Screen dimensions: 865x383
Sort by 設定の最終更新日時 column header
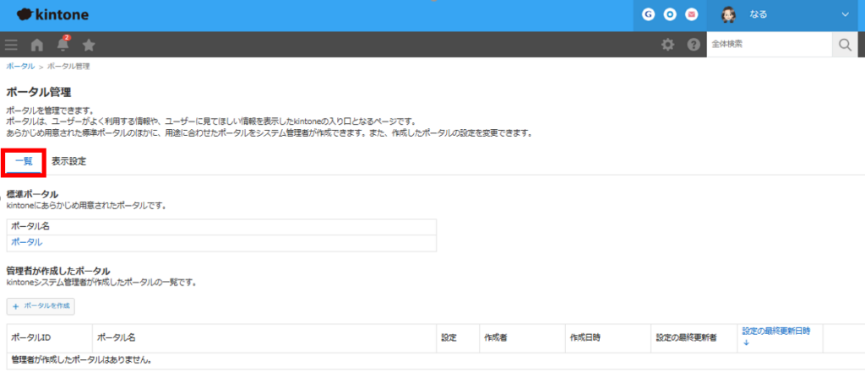[776, 332]
